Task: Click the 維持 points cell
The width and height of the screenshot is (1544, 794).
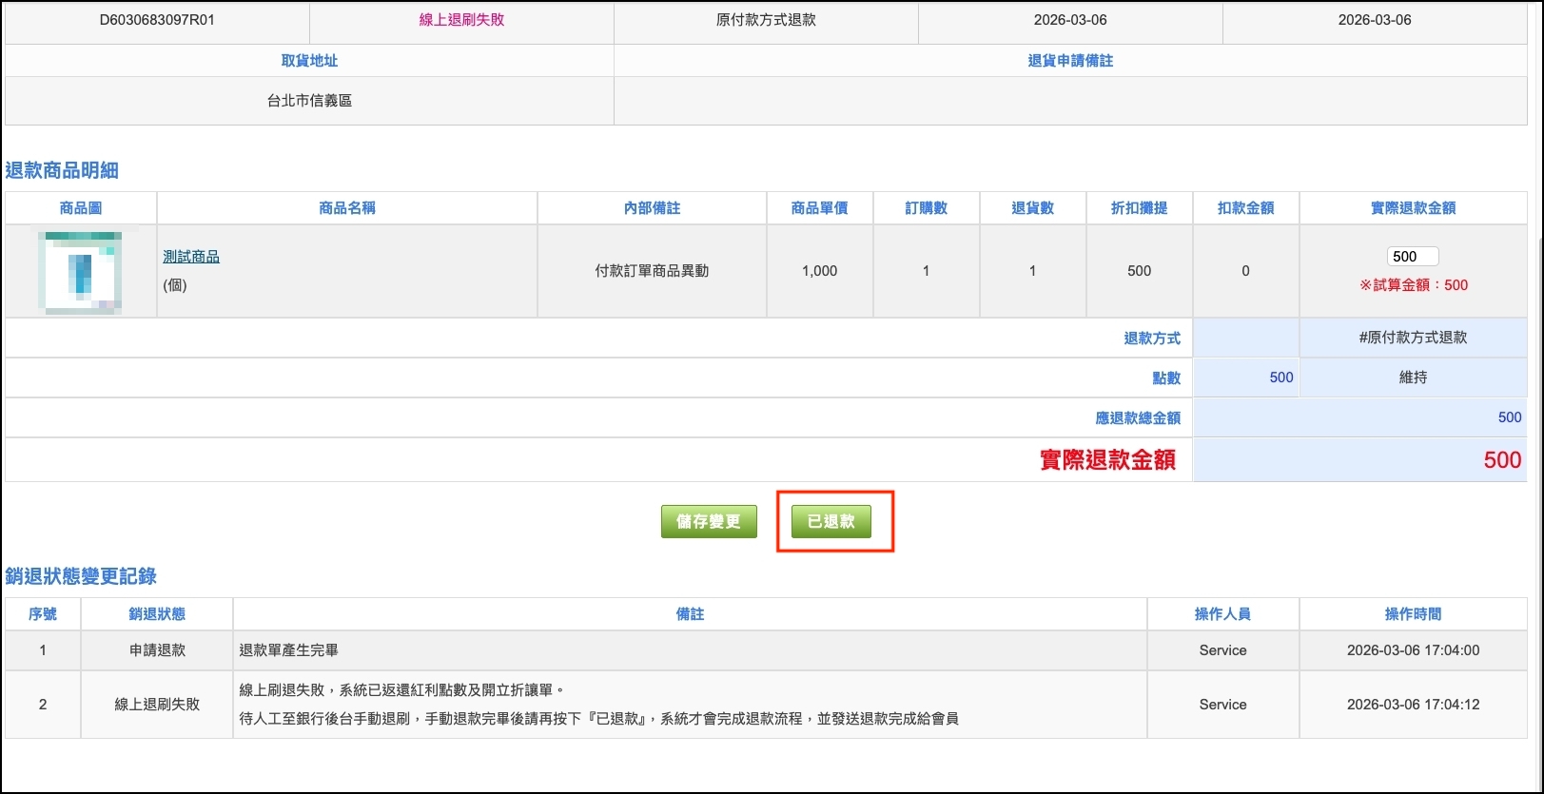Action: click(1413, 378)
